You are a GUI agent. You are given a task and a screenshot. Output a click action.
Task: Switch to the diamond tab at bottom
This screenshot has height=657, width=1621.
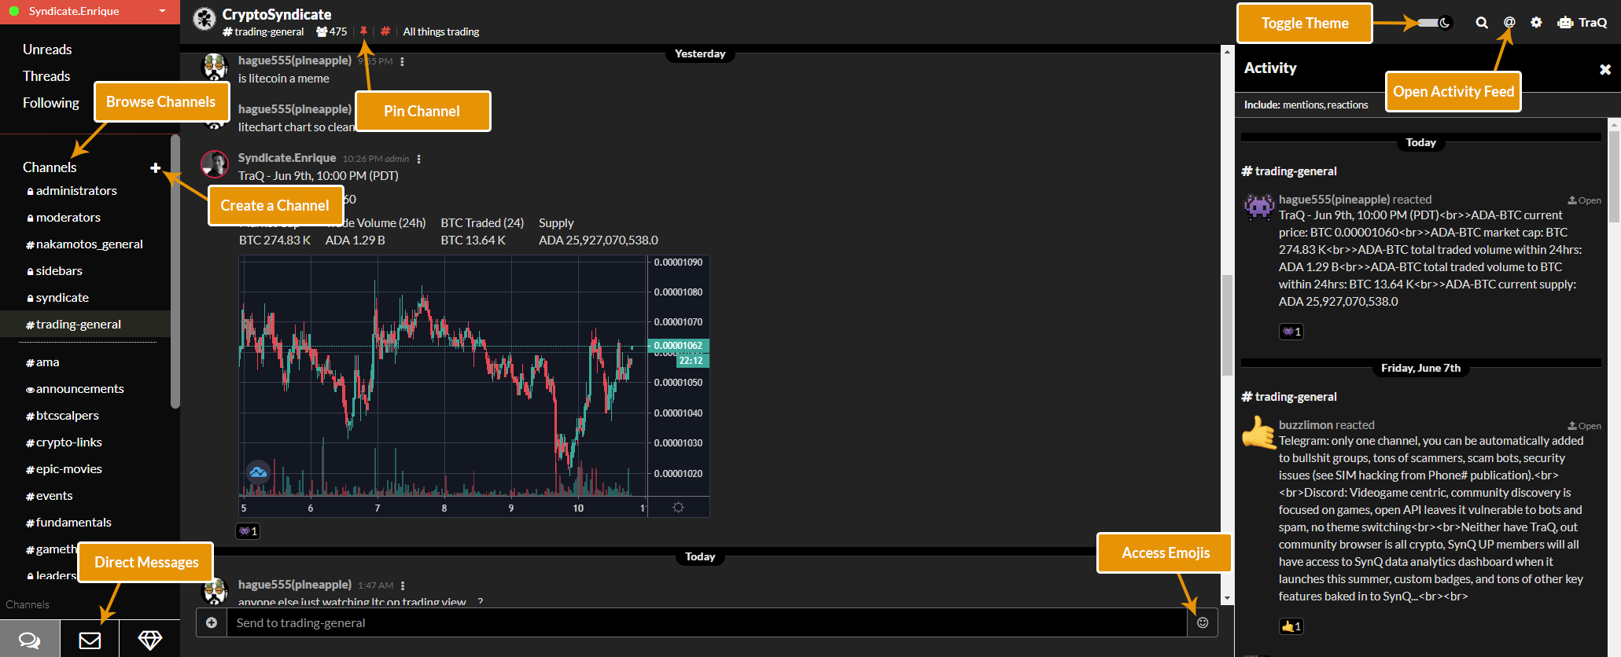coord(149,639)
